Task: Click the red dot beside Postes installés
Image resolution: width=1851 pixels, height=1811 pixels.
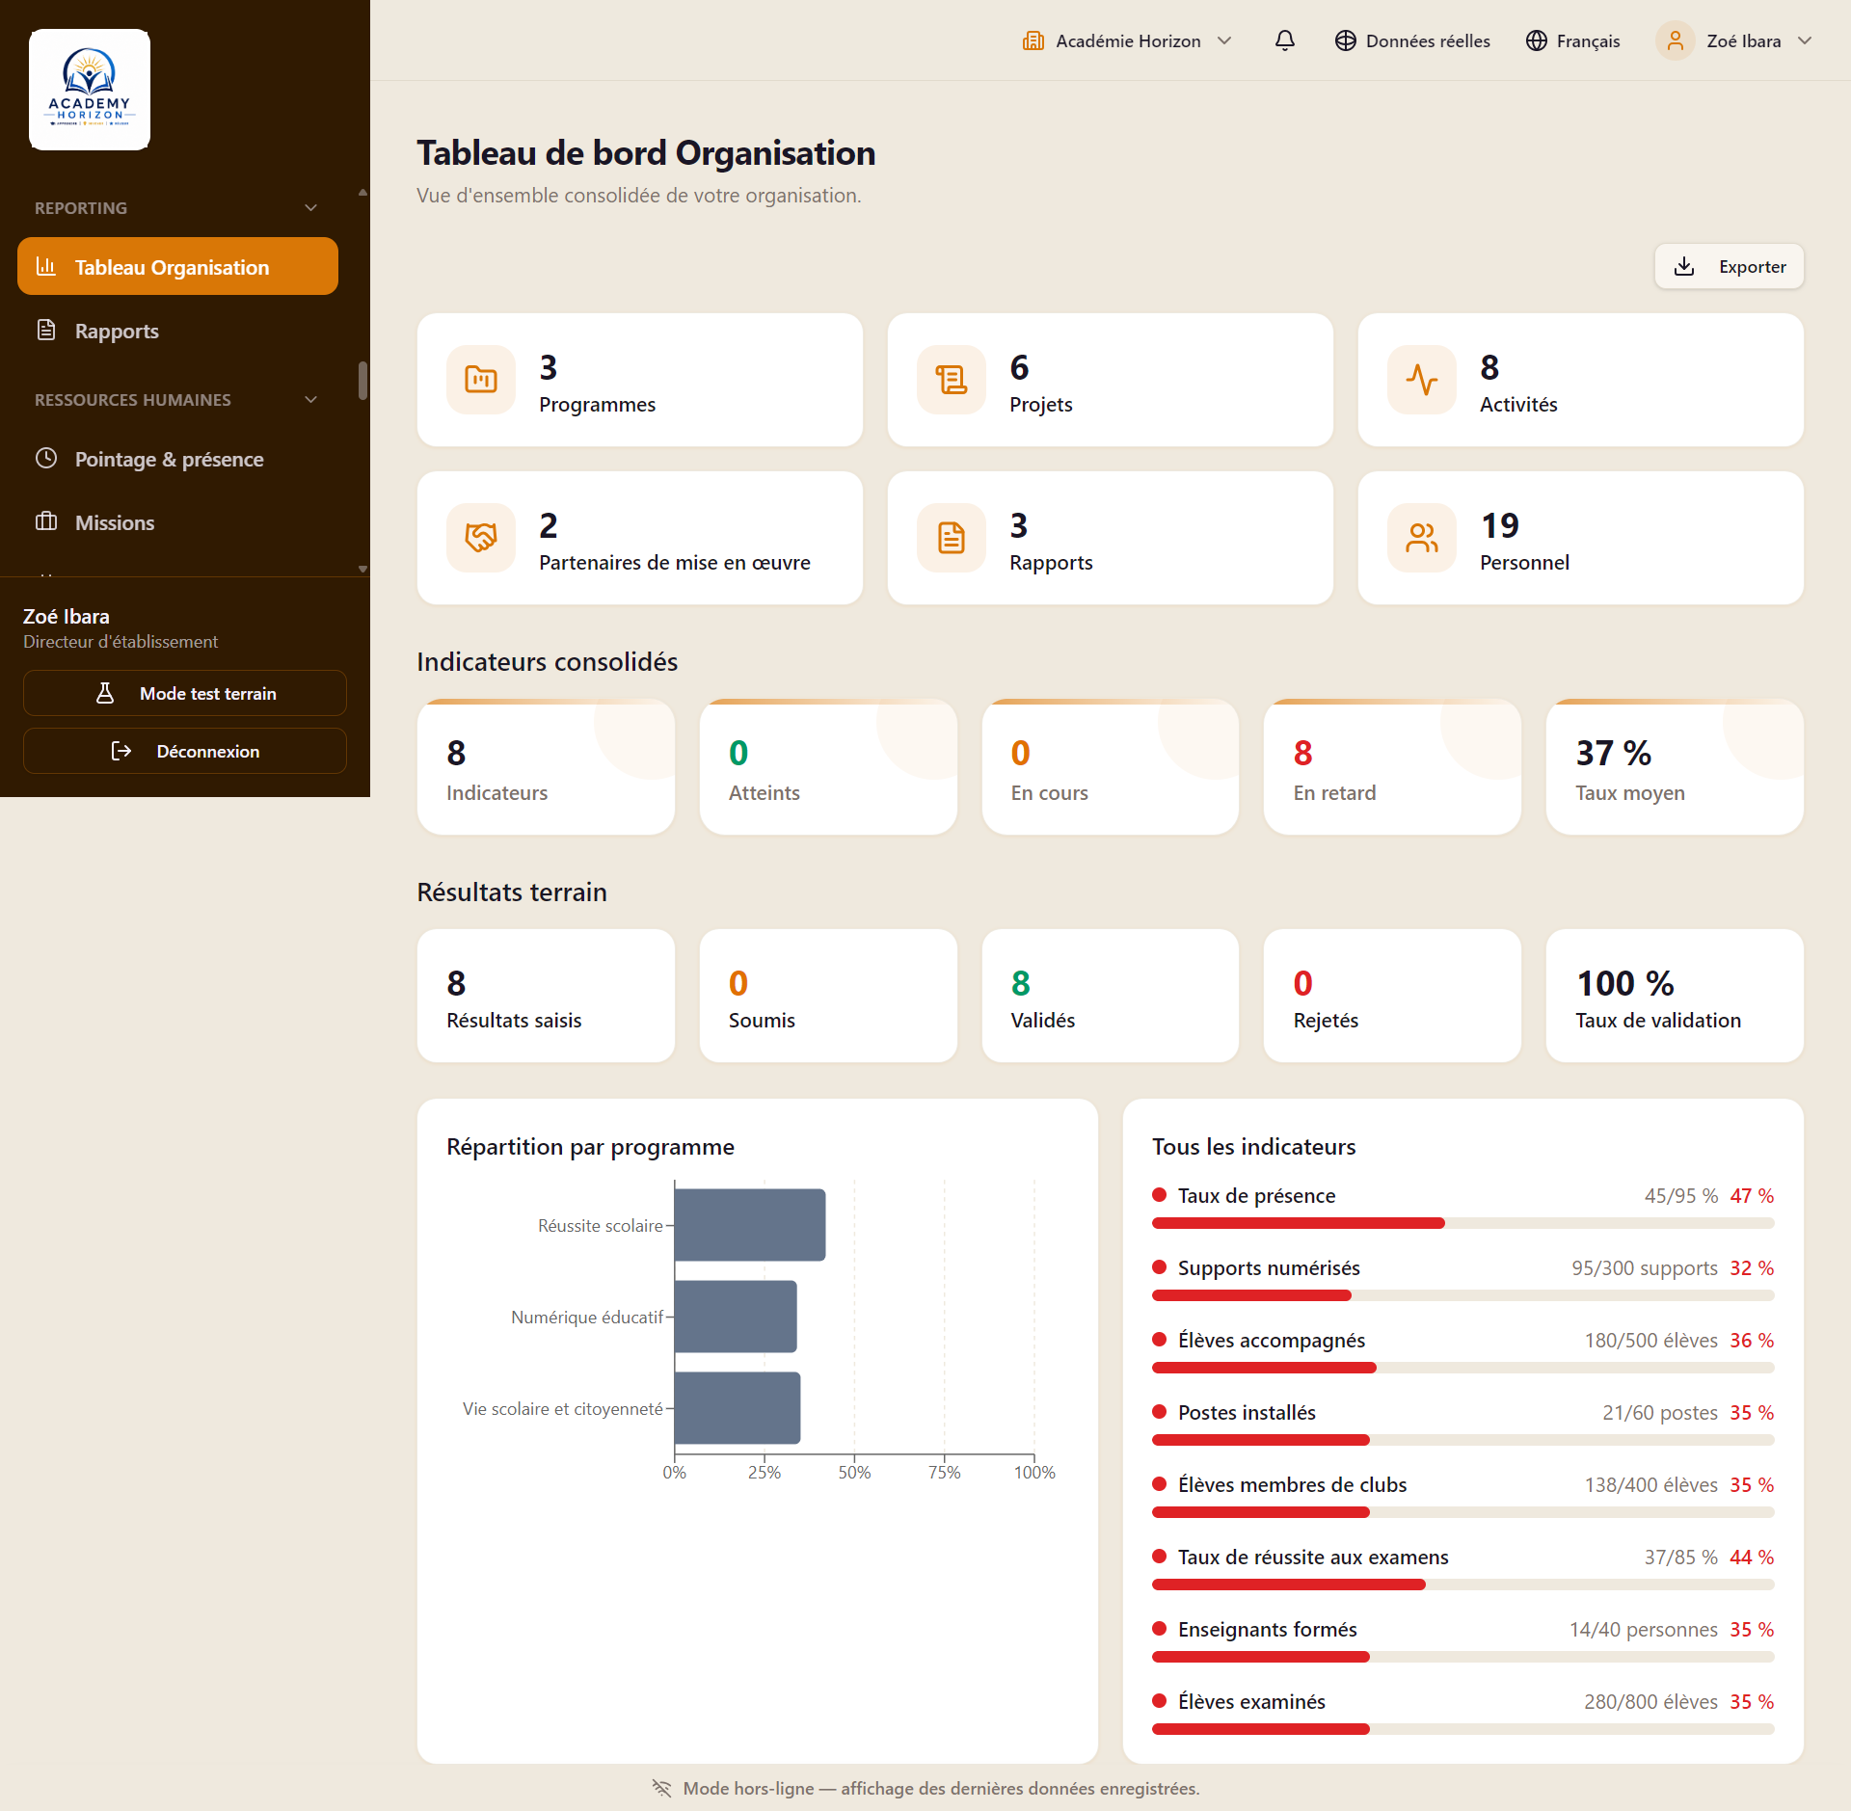Action: coord(1160,1412)
